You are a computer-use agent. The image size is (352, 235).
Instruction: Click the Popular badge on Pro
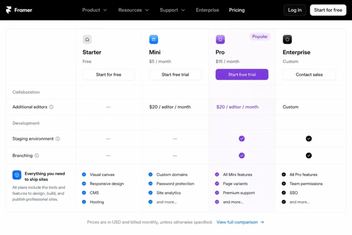coord(260,36)
